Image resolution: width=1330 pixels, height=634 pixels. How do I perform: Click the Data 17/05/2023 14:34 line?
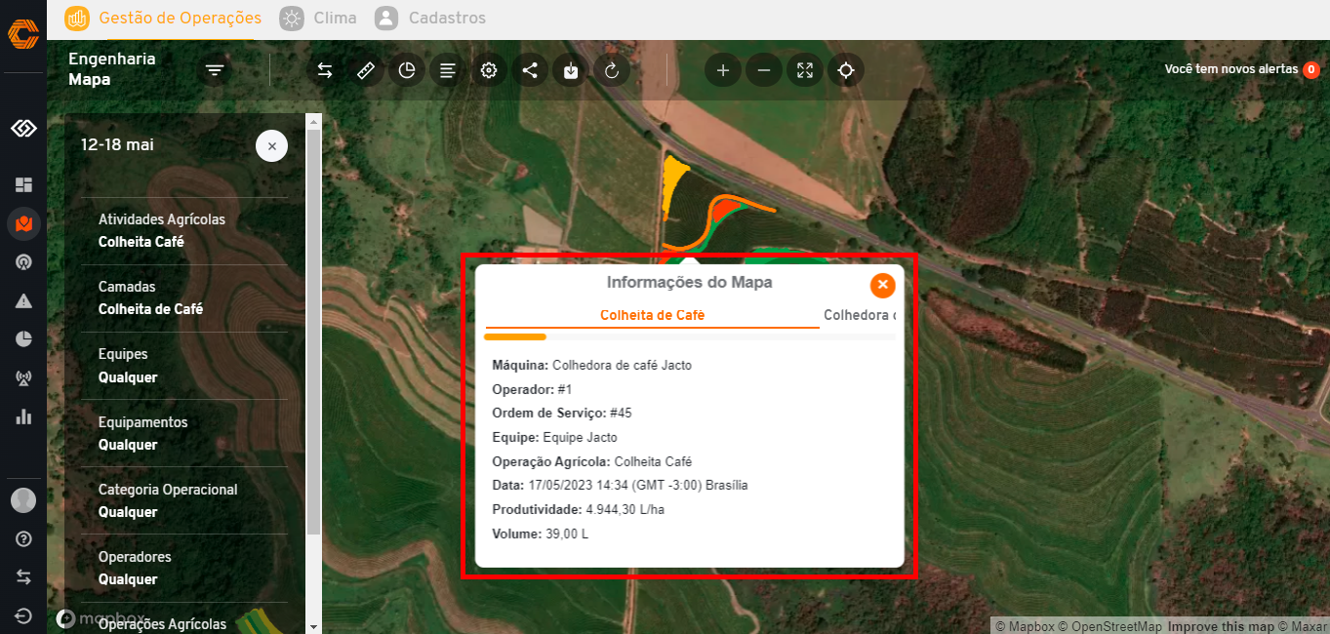[x=621, y=485]
